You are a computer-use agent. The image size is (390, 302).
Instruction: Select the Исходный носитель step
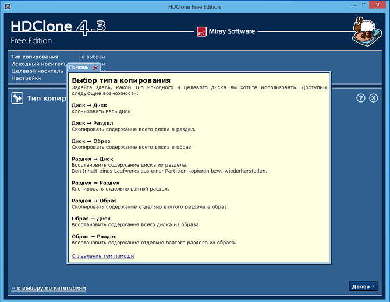tap(39, 64)
